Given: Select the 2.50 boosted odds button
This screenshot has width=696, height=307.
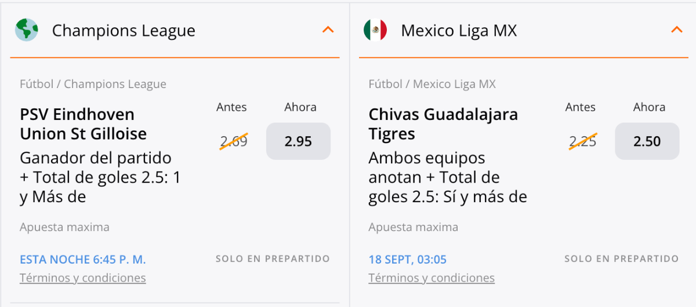Looking at the screenshot, I should coord(647,141).
